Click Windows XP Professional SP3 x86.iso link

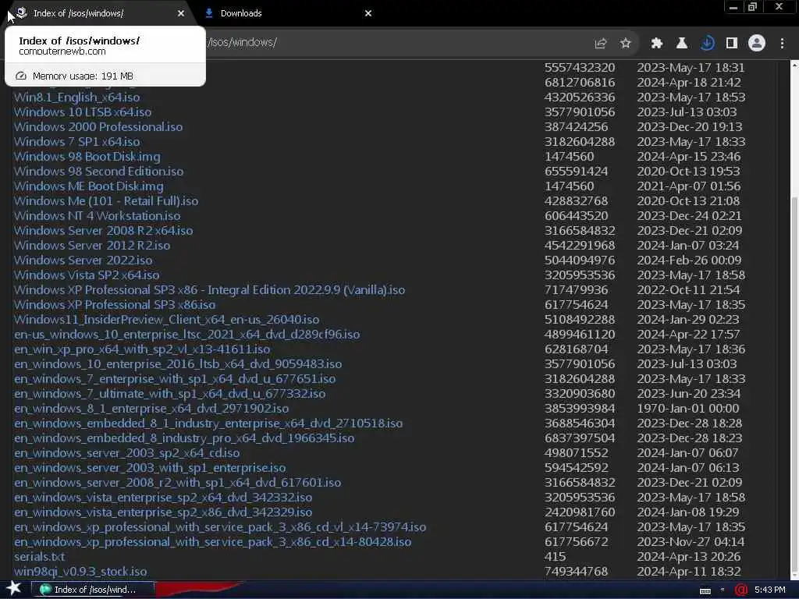click(x=115, y=305)
